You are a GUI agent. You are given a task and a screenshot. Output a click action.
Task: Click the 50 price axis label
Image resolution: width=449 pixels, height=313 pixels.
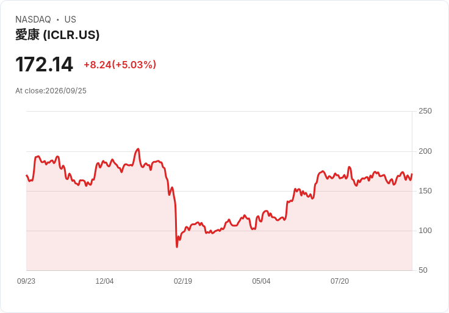pos(423,270)
